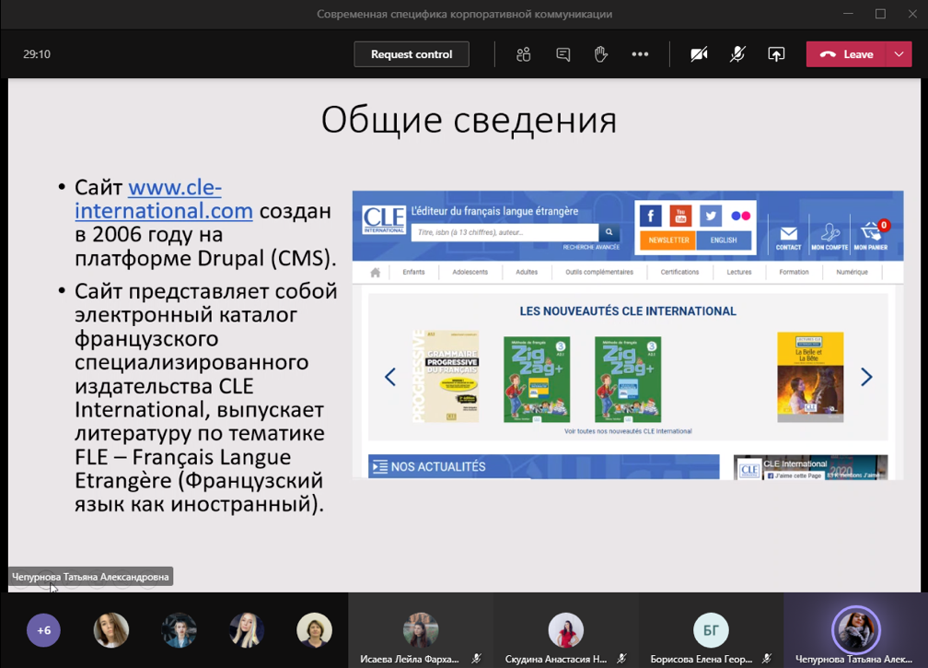Click the previous arrow in the book carousel
This screenshot has height=668, width=928.
390,377
